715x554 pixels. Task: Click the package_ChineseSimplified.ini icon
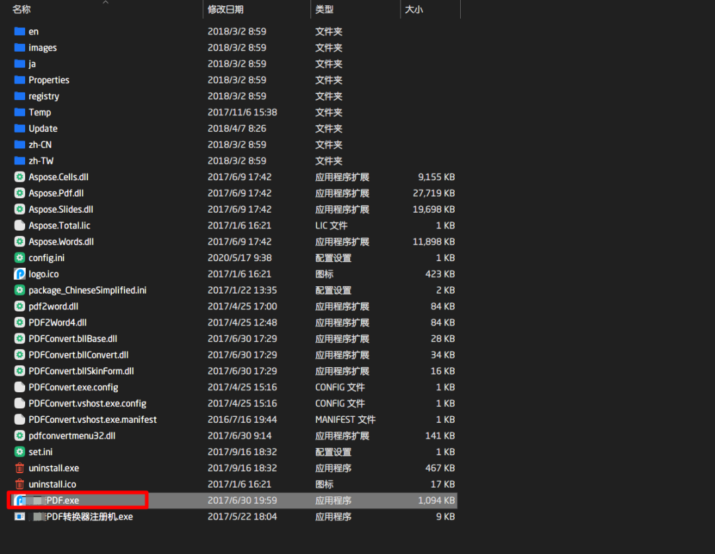coord(20,290)
